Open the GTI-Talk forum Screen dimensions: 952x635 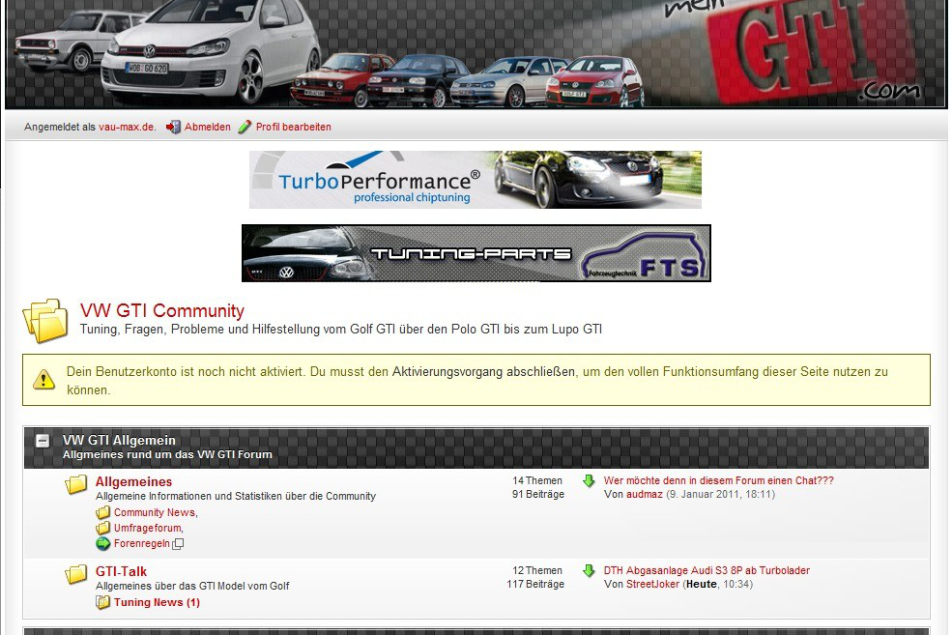(x=121, y=571)
